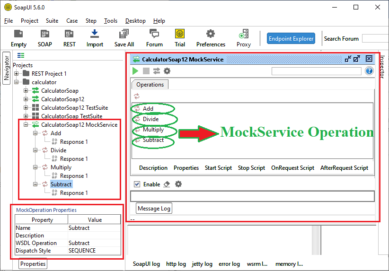Click the Properties button below the table
389x271 pixels.
tap(33, 264)
